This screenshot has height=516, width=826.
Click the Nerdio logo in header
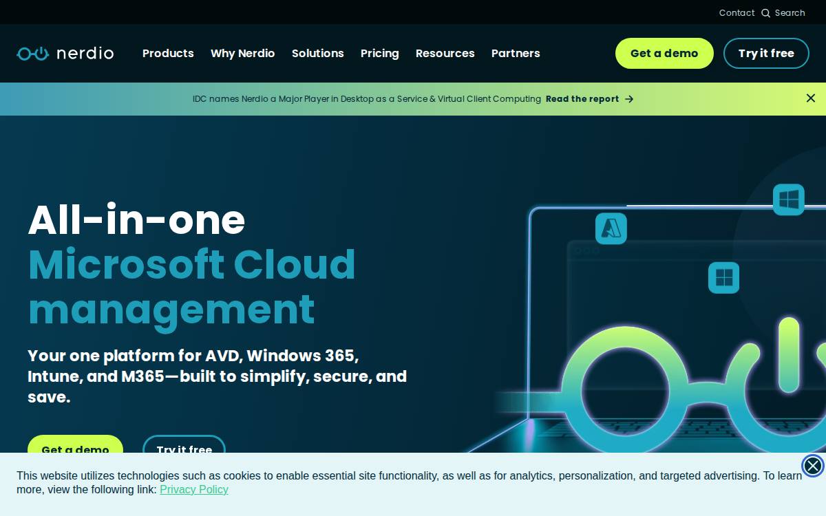point(65,53)
